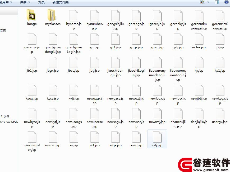
Task: Select the jiaowurenyuanLogin.jsp file icon
Action: [178, 62]
